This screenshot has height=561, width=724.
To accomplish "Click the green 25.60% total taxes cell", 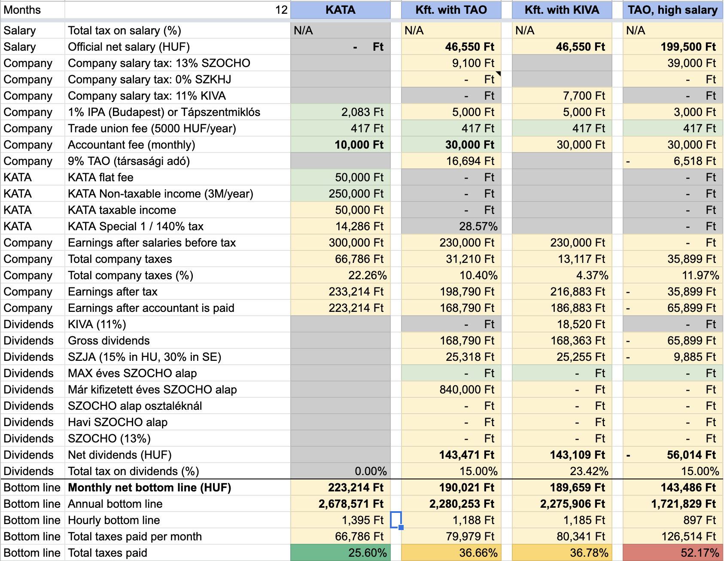I will [340, 552].
